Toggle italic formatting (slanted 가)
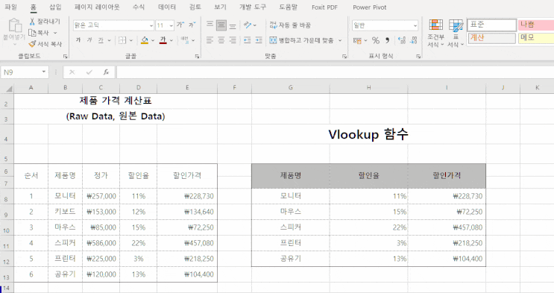 (89, 40)
